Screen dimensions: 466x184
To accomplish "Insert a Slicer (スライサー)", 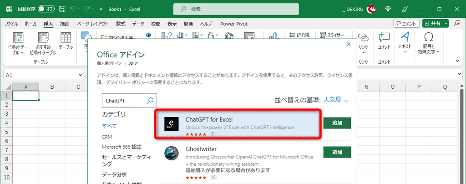I will point(332,35).
